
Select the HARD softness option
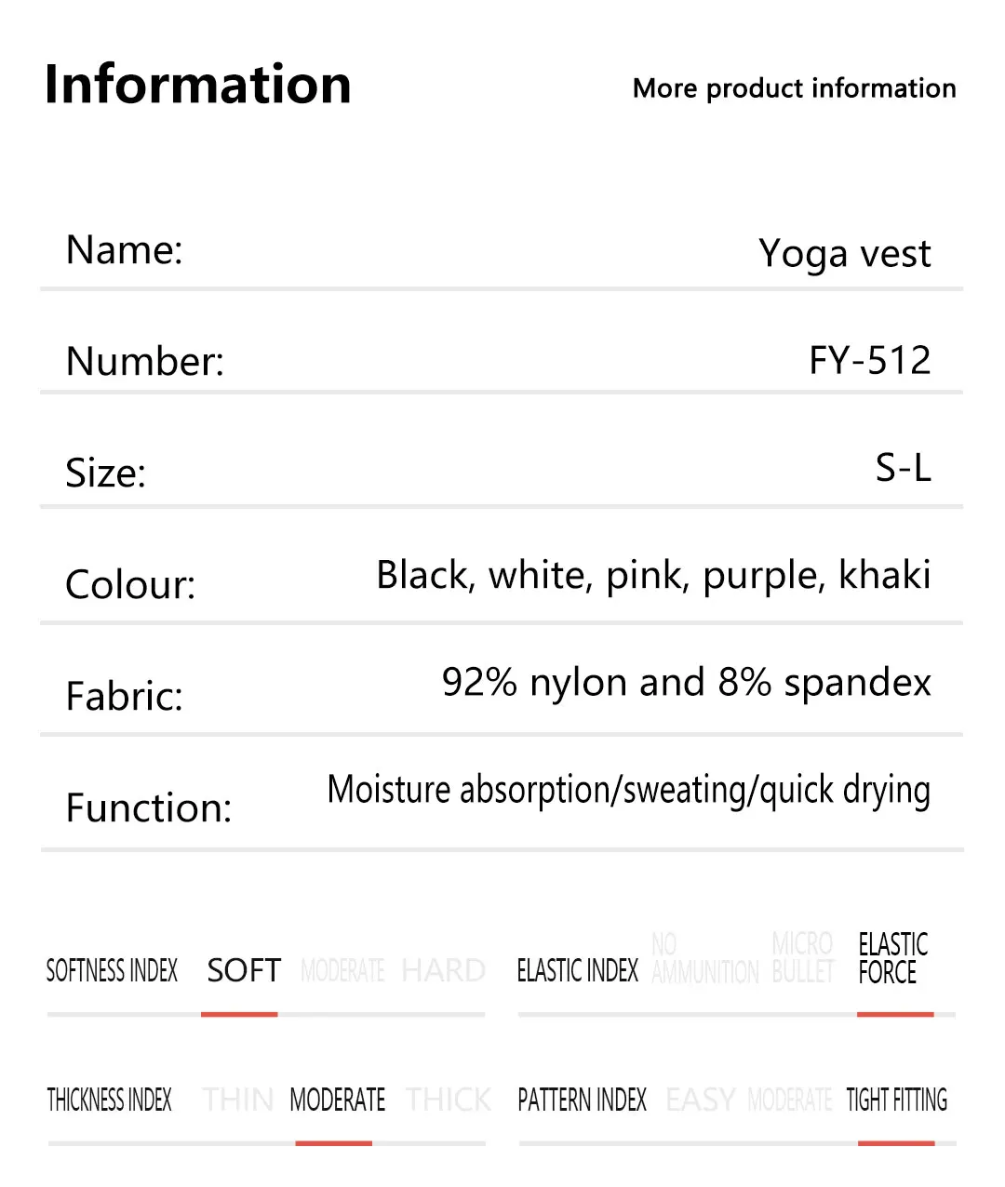[x=443, y=970]
